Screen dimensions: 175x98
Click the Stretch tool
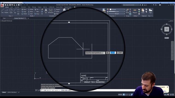coord(24,14)
